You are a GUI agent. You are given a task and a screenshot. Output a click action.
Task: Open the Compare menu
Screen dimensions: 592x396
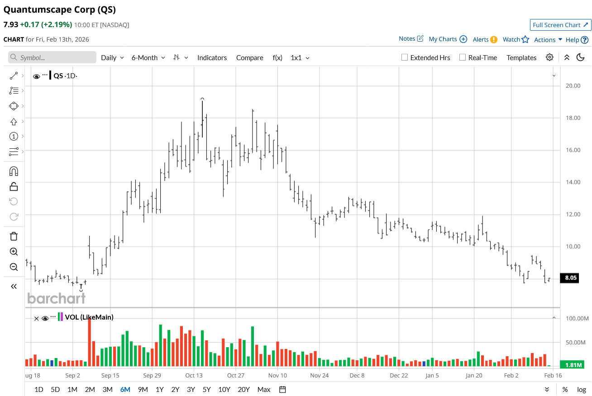pos(250,57)
